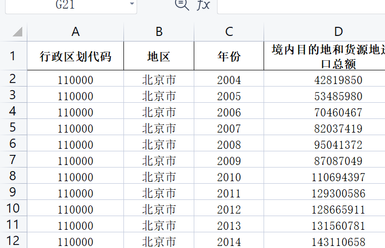Open the fx insert function icon
This screenshot has height=248, width=385.
[x=203, y=5]
